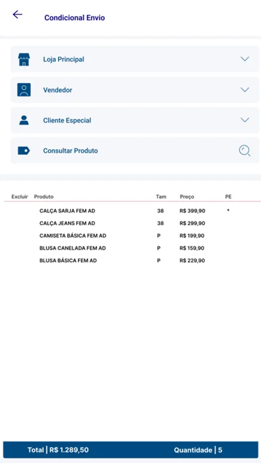Screen dimensions: 261x463
Task: Tap the Consultar Produto label
Action: (x=71, y=151)
